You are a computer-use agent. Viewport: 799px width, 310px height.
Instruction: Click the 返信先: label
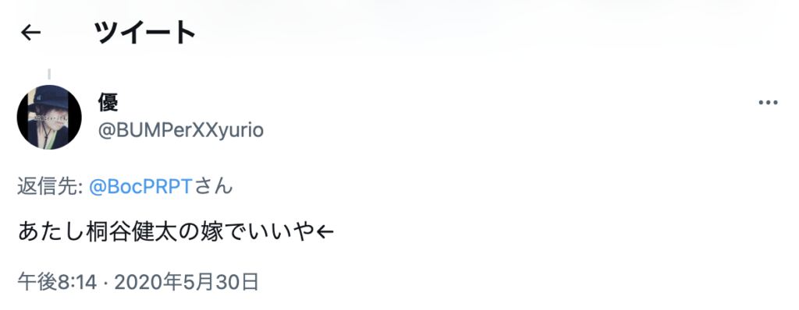click(50, 187)
